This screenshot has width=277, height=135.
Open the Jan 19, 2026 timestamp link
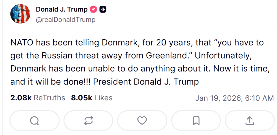(235, 98)
